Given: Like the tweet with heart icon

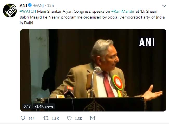Looking at the screenshot, I should point(69,118).
